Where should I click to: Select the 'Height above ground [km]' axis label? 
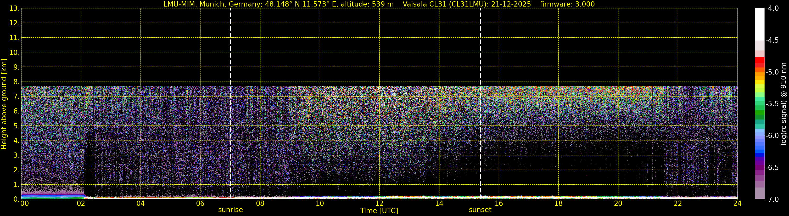point(4,104)
